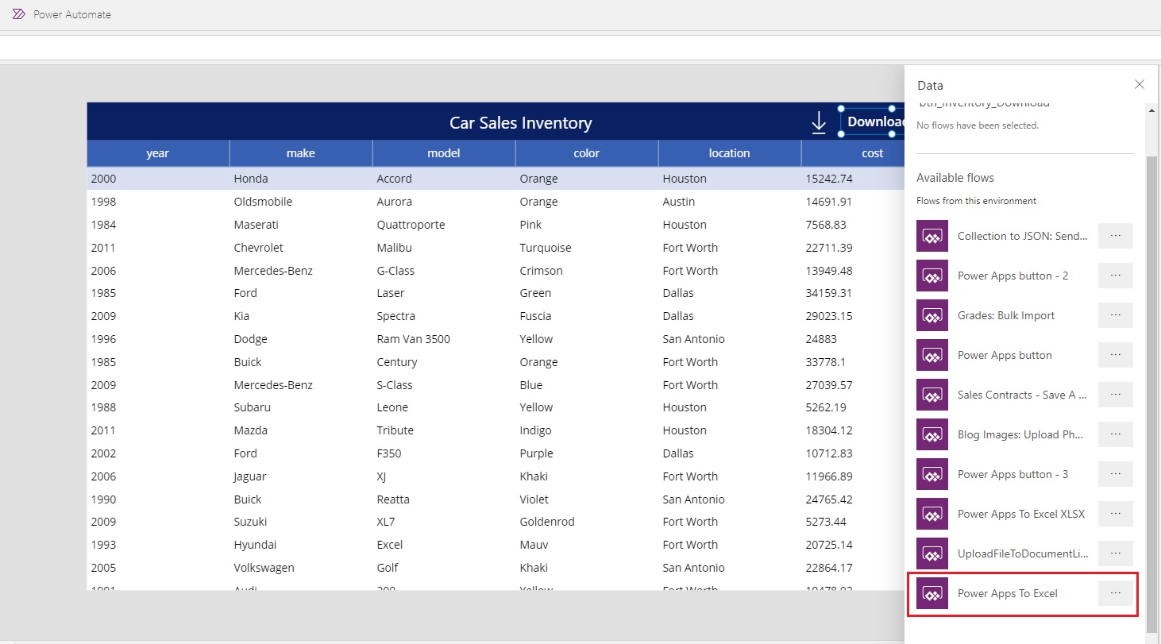The image size is (1161, 644).
Task: Click the Power Apps button - 3 flow icon
Action: pyautogui.click(x=931, y=474)
